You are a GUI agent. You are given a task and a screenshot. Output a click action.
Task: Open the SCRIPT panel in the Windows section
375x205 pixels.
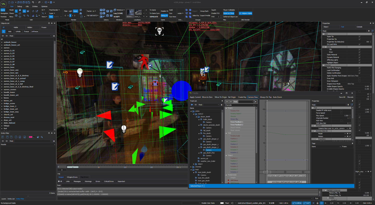tap(116, 16)
